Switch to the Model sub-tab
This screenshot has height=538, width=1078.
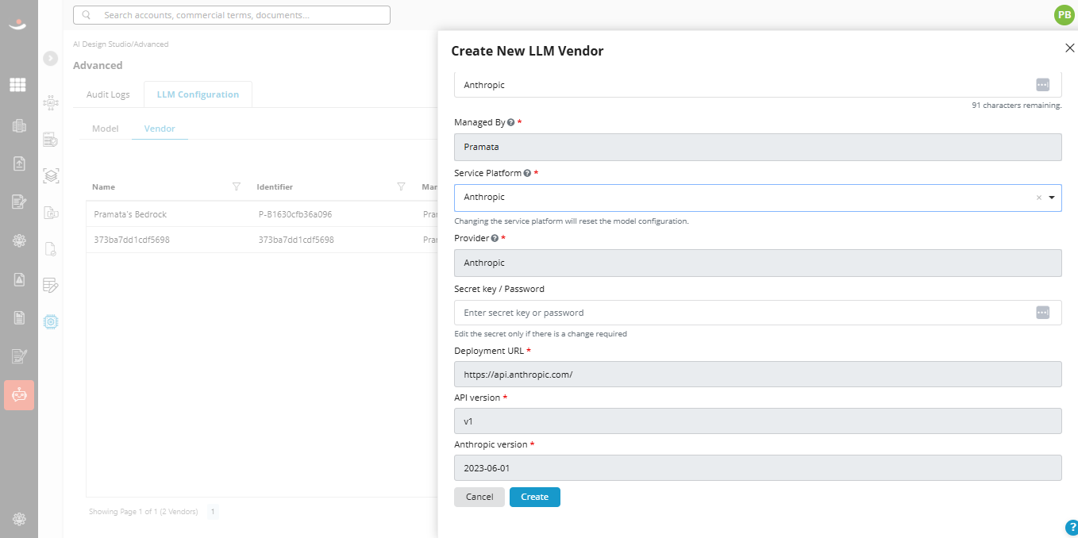click(106, 129)
